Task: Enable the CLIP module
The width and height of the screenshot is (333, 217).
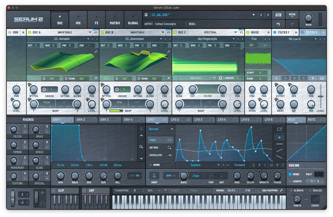Action: click(x=54, y=190)
